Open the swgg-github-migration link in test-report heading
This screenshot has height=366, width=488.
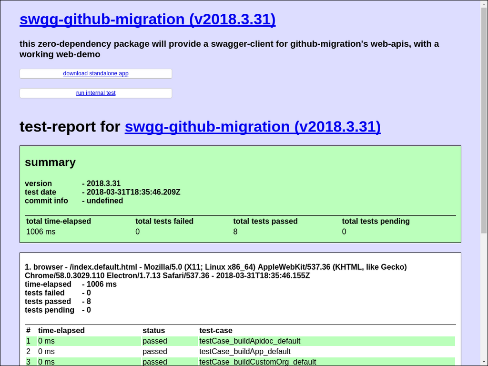pyautogui.click(x=253, y=127)
